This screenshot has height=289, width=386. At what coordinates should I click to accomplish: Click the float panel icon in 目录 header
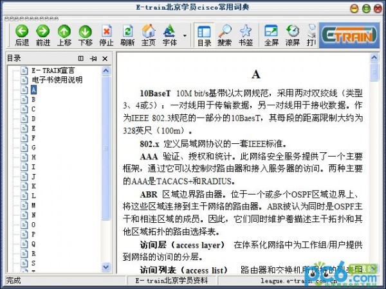tap(81, 58)
